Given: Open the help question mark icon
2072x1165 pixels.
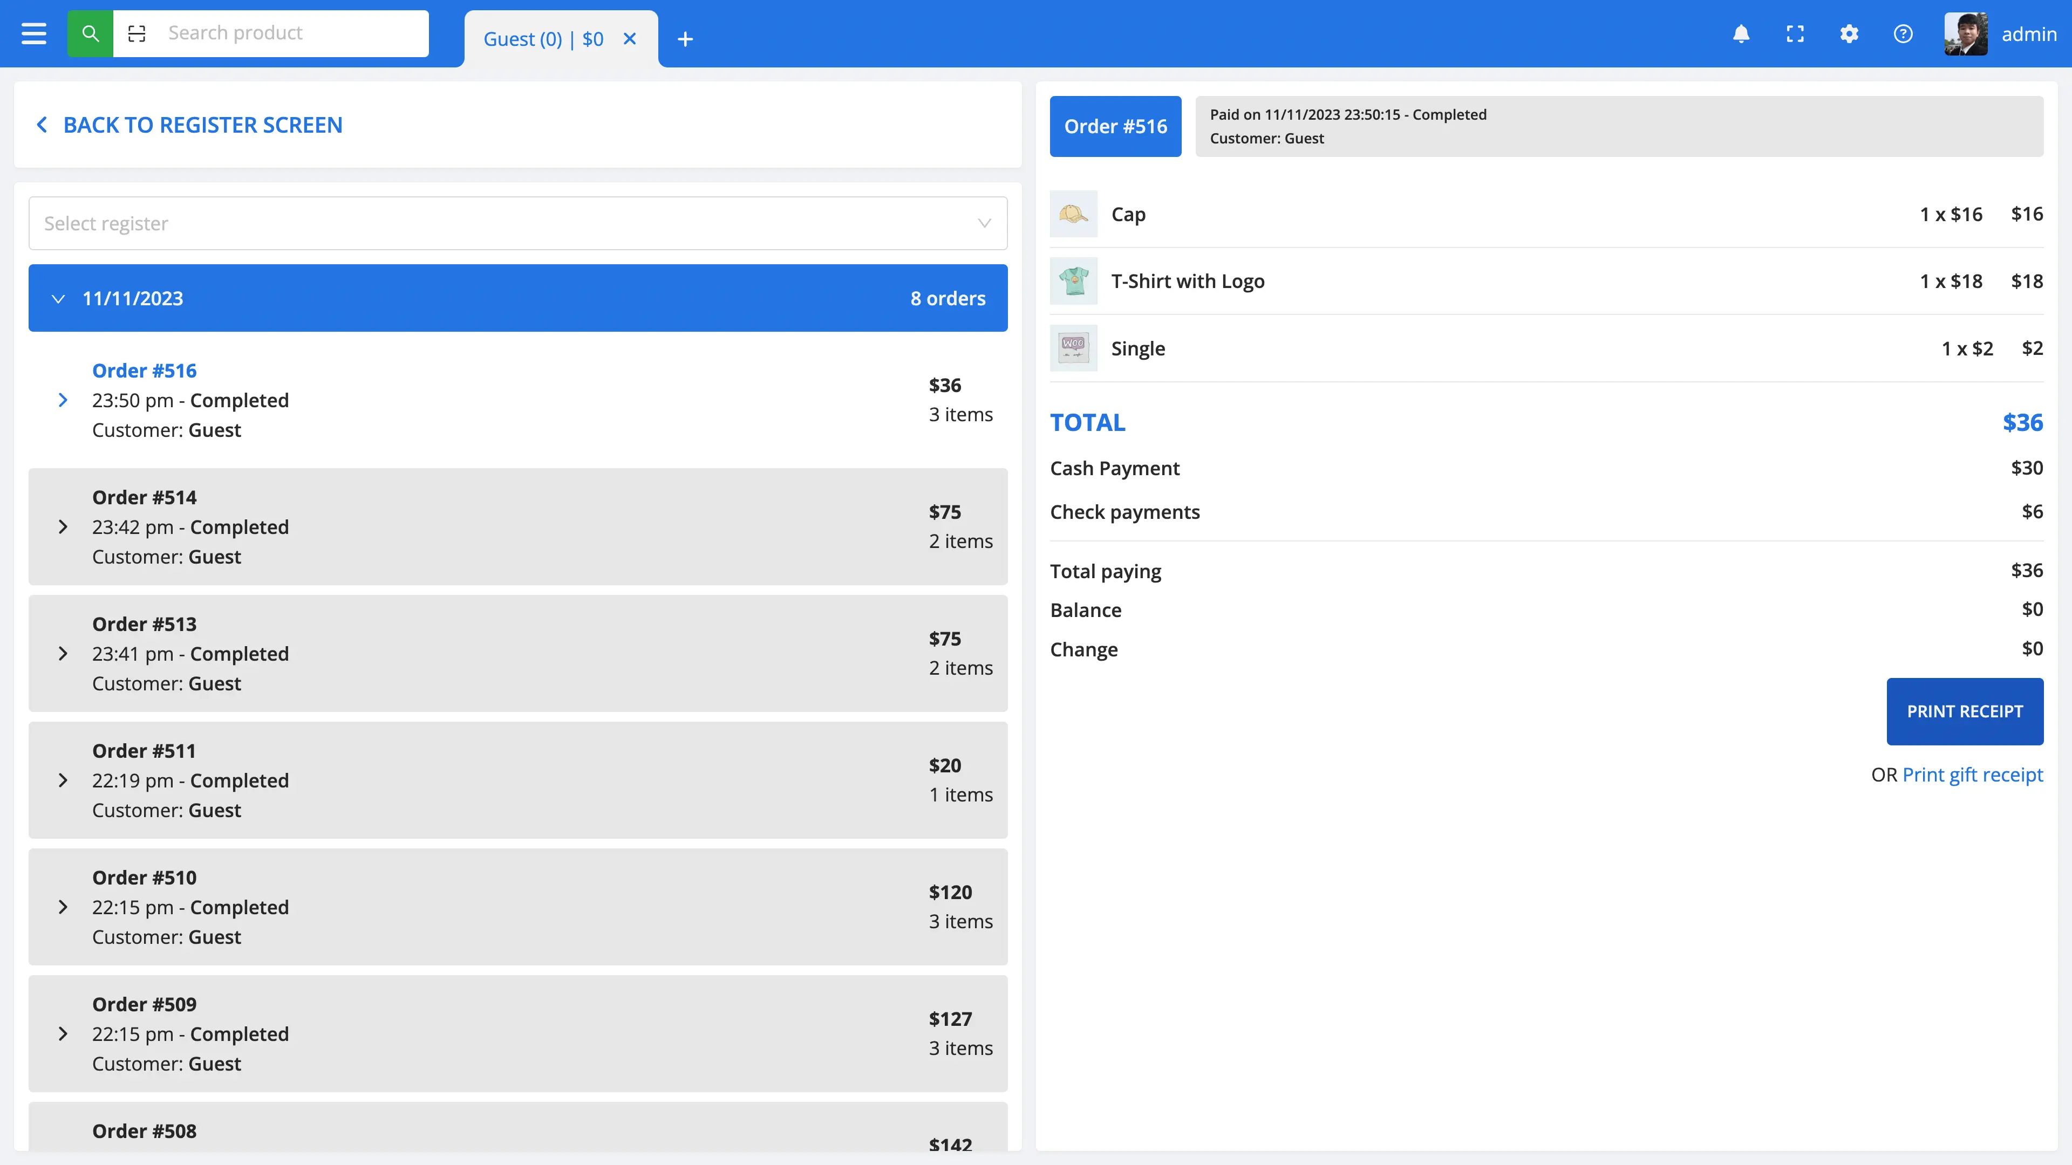Looking at the screenshot, I should click(x=1902, y=34).
